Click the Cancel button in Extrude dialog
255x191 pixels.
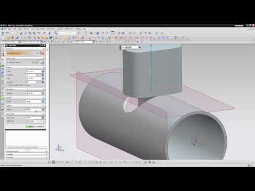(x=39, y=126)
